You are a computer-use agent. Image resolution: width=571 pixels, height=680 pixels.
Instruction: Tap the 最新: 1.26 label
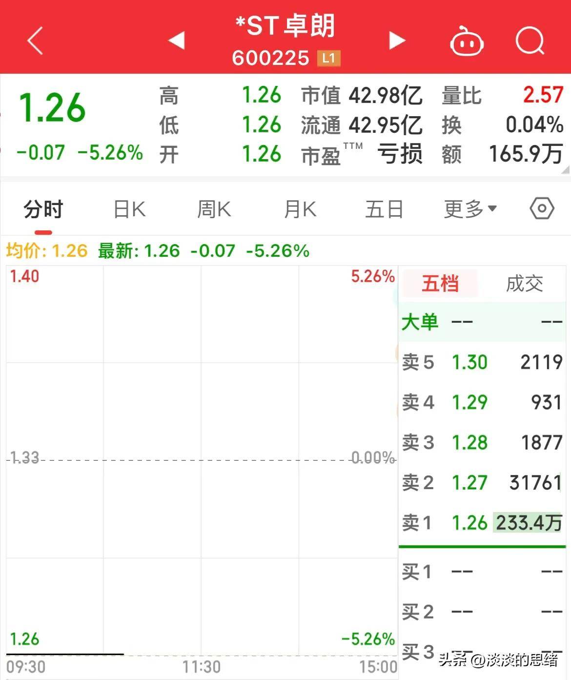[x=139, y=251]
